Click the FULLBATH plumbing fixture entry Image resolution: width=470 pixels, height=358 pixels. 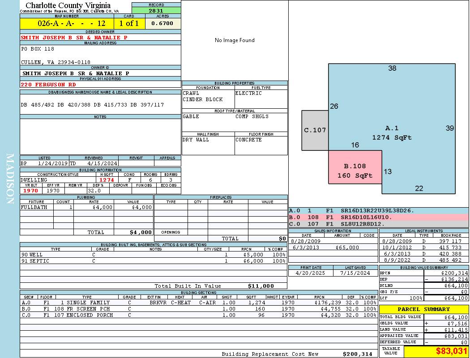click(34, 207)
